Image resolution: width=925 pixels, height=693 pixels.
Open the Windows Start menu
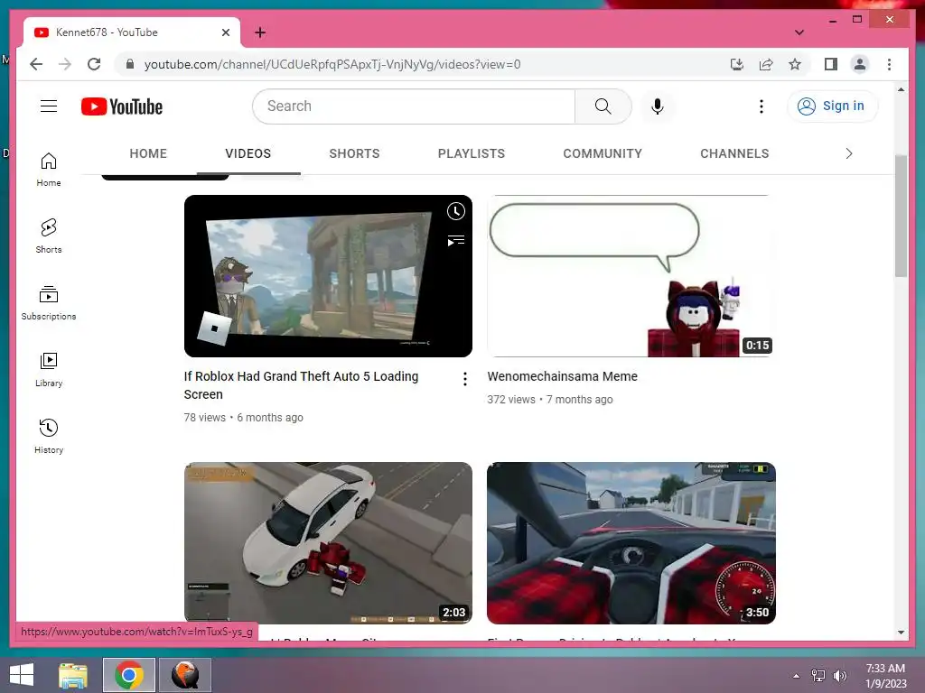(x=22, y=675)
